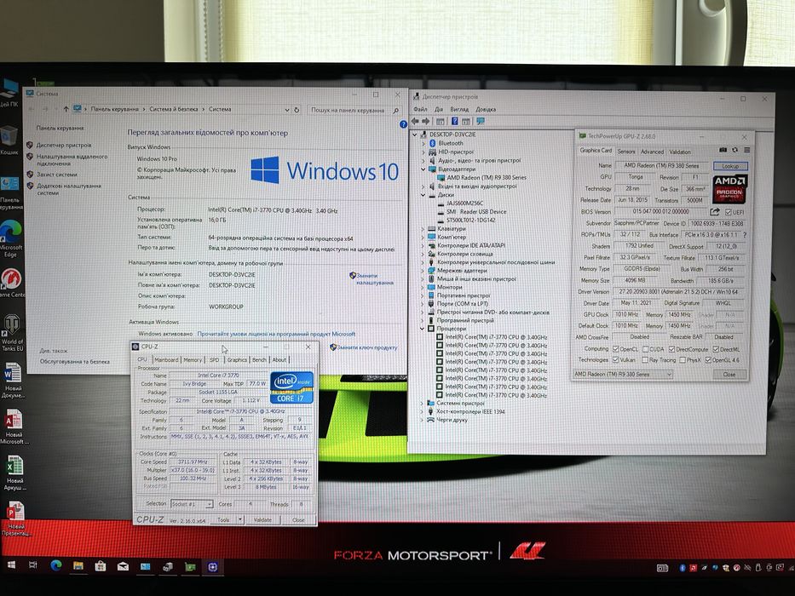Toggle the UEFI checkbox in GPU-Z

point(728,212)
